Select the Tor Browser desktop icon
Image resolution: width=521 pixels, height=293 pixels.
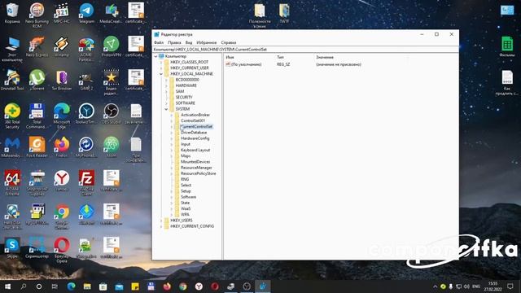pos(62,80)
